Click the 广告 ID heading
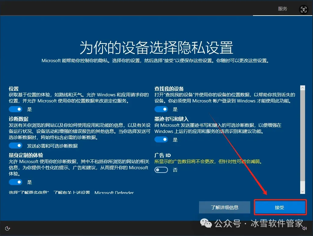The image size is (313, 236). click(162, 155)
